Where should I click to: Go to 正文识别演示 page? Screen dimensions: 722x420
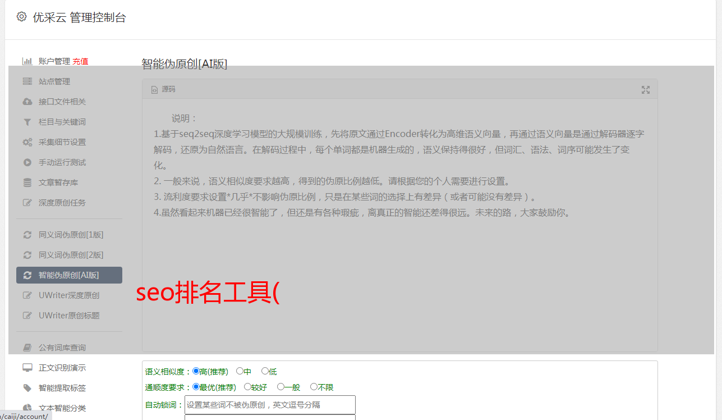point(62,368)
